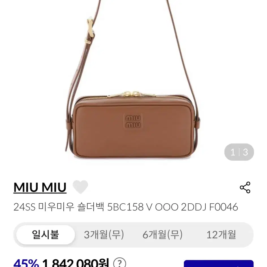Tap the 1 | 3 image counter badge
The height and width of the screenshot is (267, 267).
tap(239, 152)
